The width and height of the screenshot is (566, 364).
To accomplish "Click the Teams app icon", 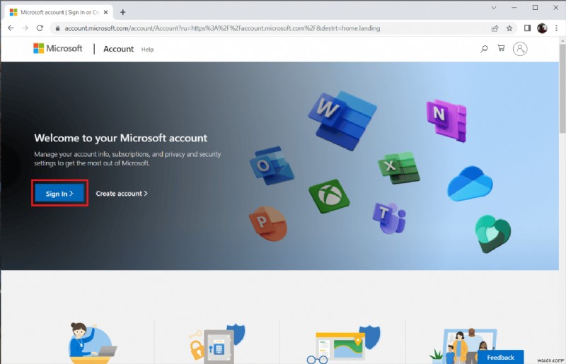I will pos(390,218).
